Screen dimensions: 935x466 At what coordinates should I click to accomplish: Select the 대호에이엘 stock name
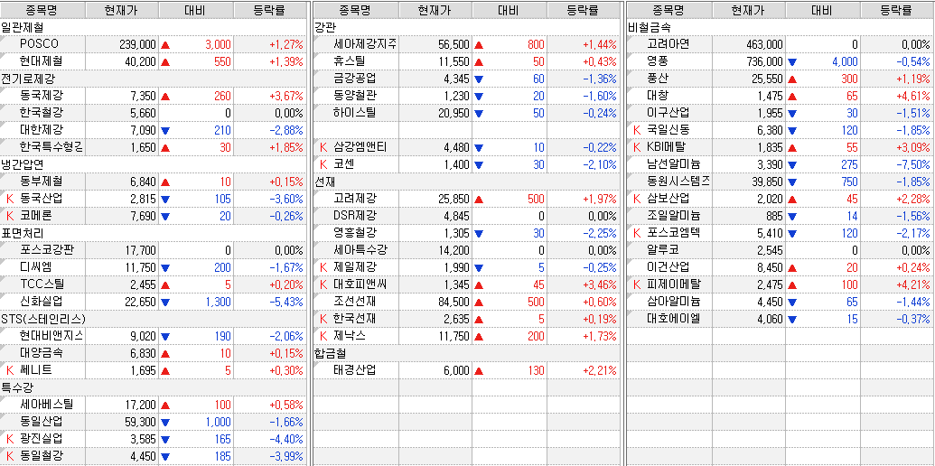click(x=673, y=319)
